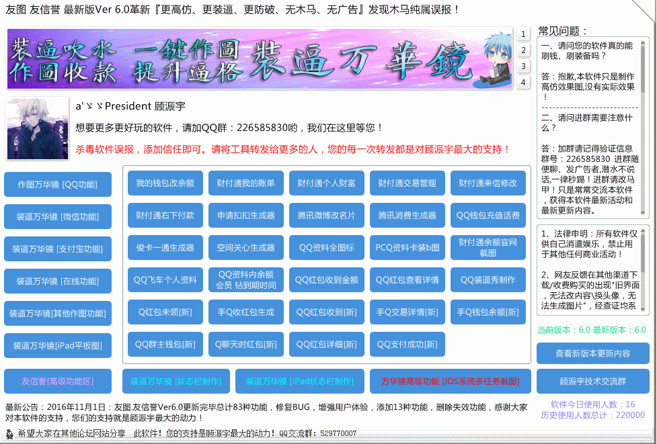657x444 pixels.
Task: Click the user avatar picture
Action: click(37, 128)
